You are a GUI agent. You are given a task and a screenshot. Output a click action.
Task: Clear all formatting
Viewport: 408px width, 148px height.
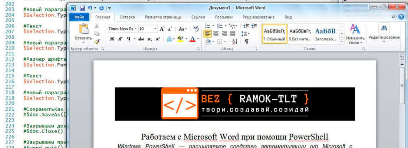[x=196, y=29]
